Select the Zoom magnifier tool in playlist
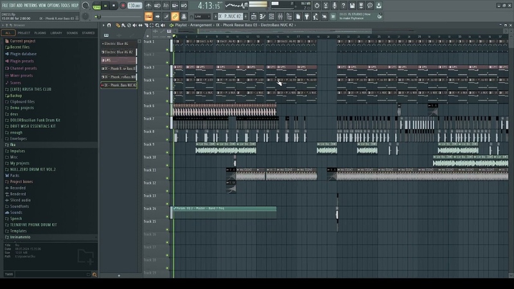Viewport: 514px width, 289px height. [x=157, y=25]
